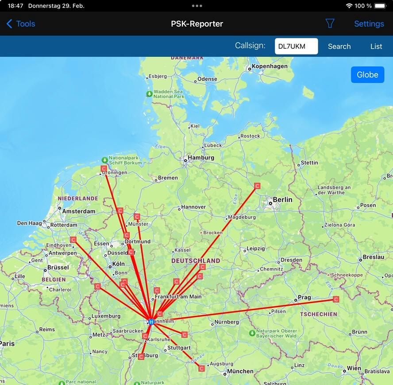
Task: Select the spot marker just above Münster
Action: [137, 216]
